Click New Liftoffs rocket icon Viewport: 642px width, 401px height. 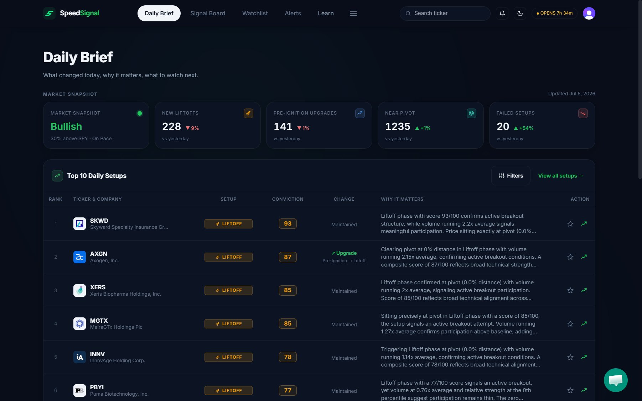pyautogui.click(x=248, y=113)
